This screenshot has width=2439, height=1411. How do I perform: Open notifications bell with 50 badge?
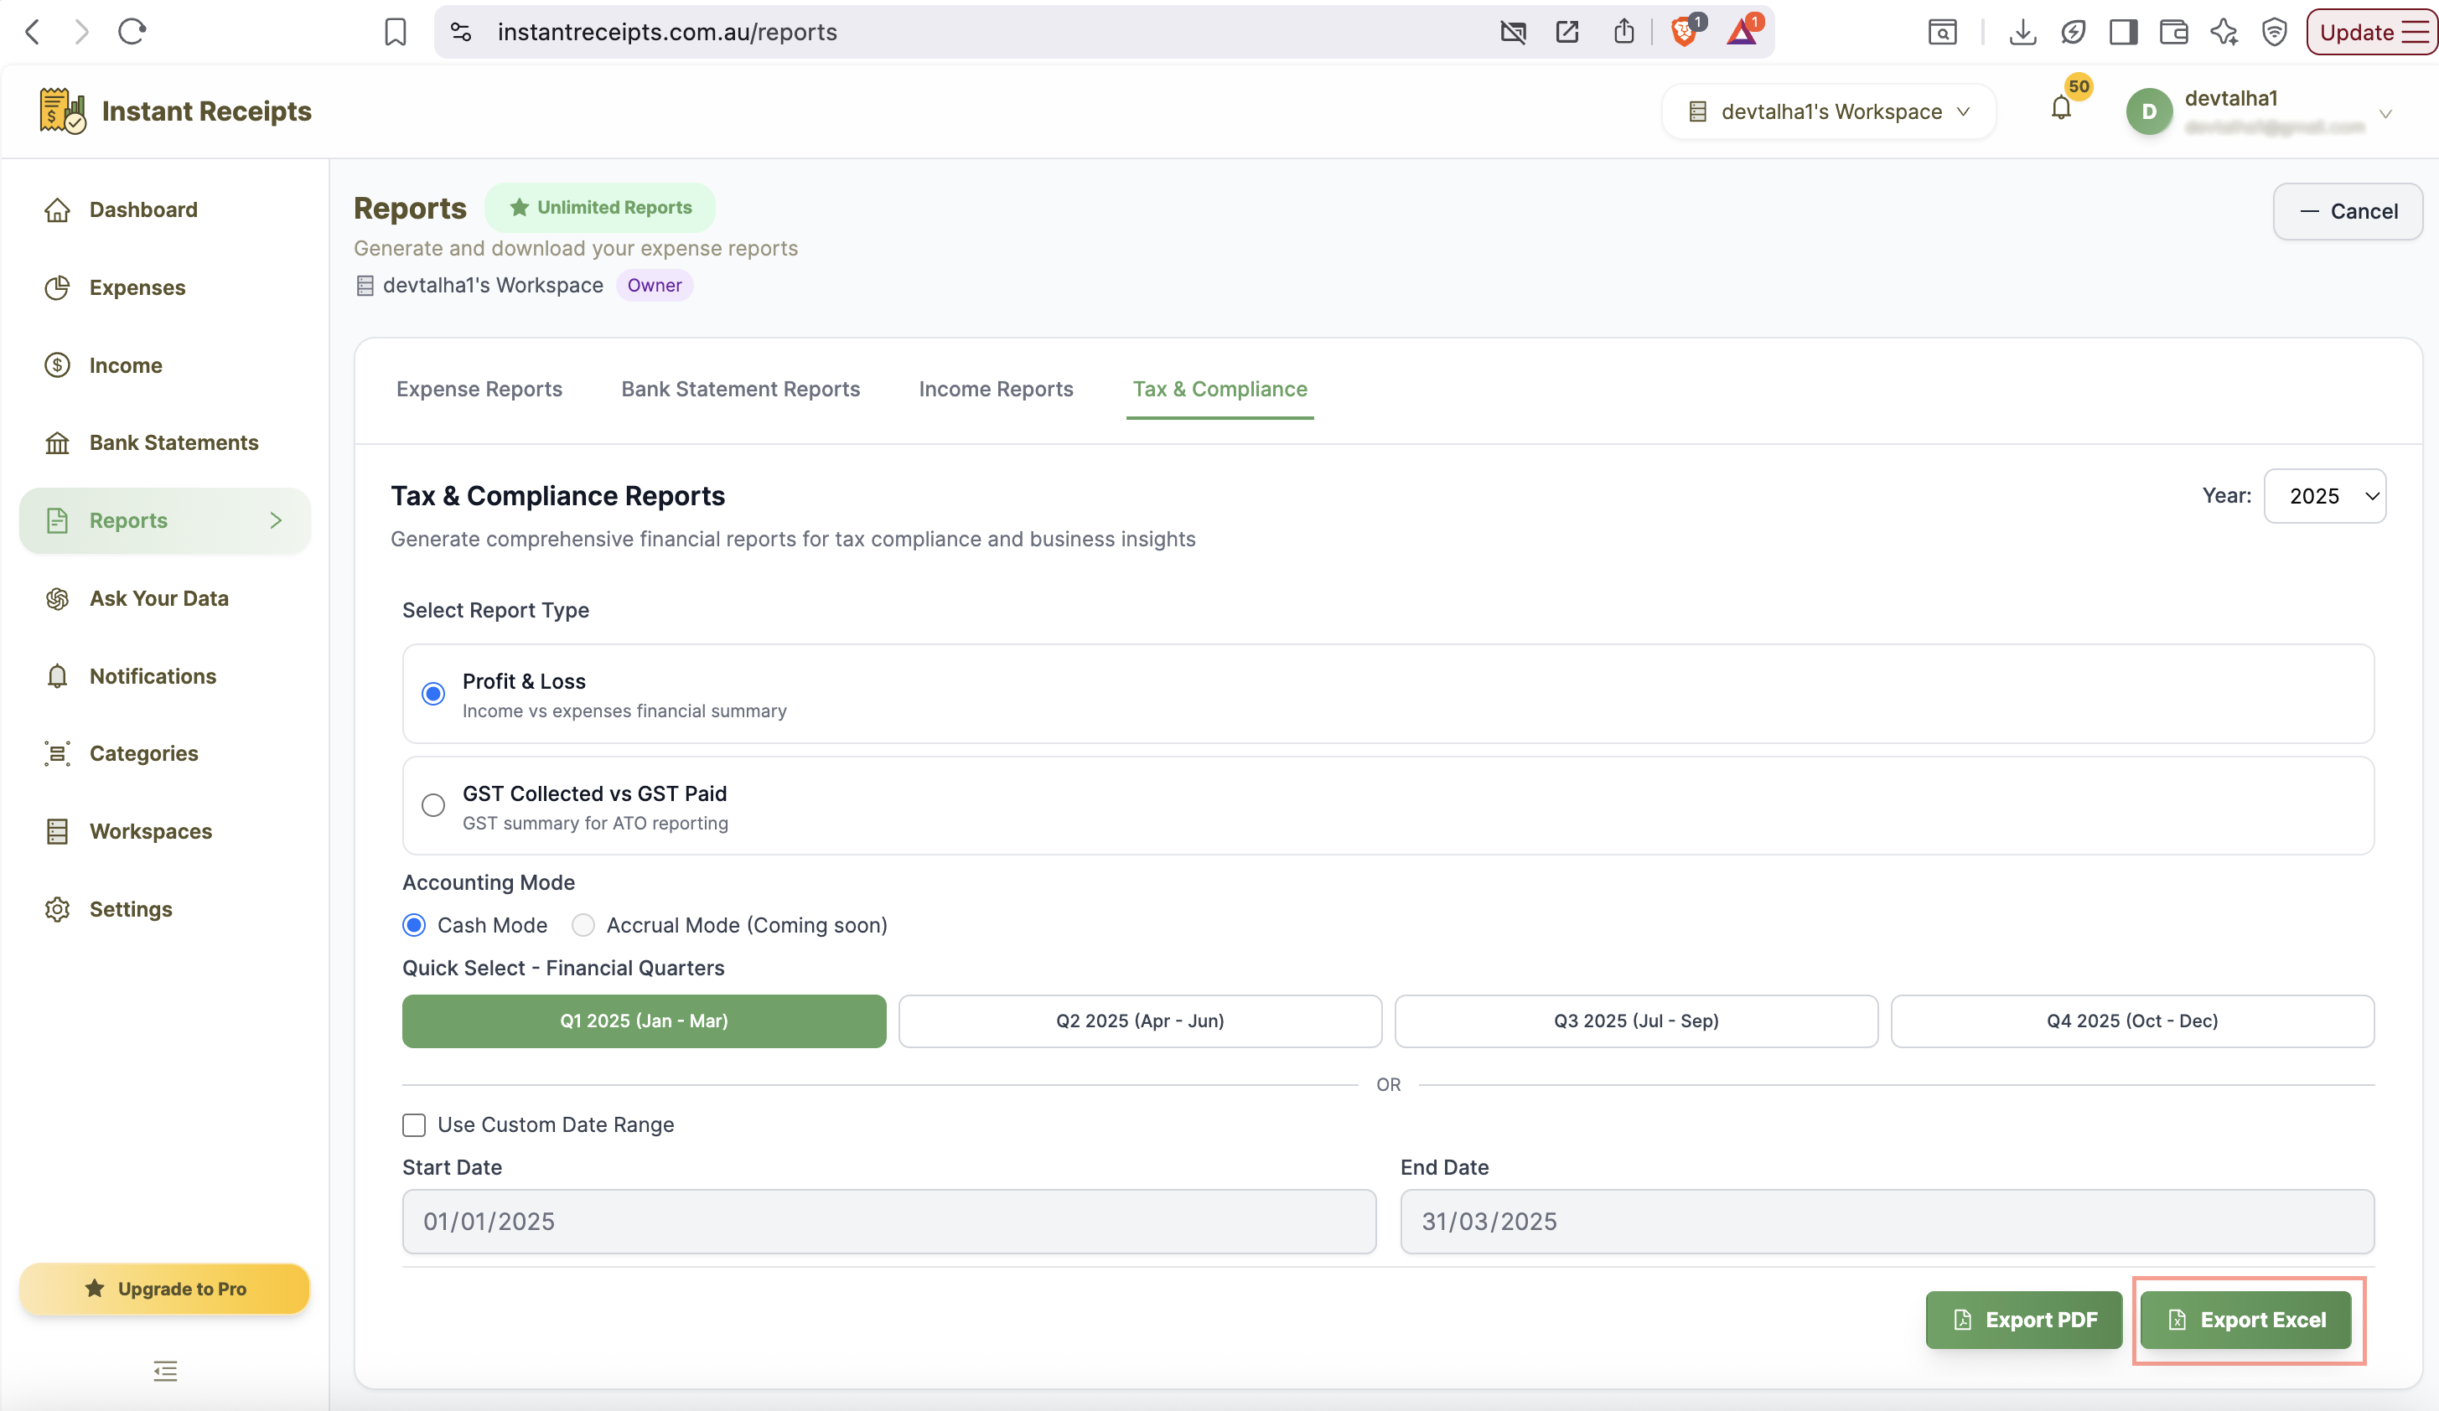[2062, 107]
